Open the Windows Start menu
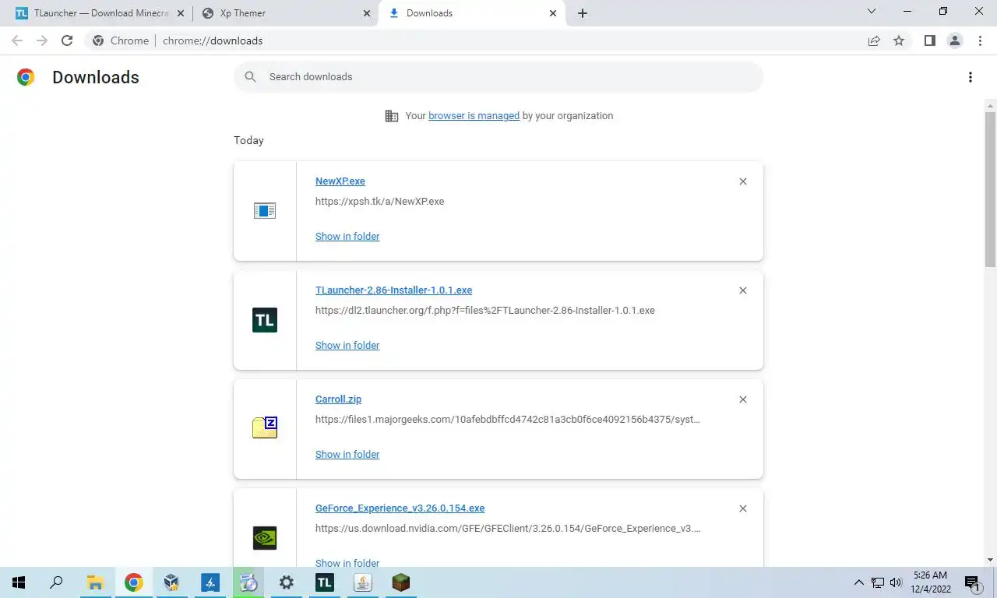Screen dimensions: 997x598 [19, 582]
